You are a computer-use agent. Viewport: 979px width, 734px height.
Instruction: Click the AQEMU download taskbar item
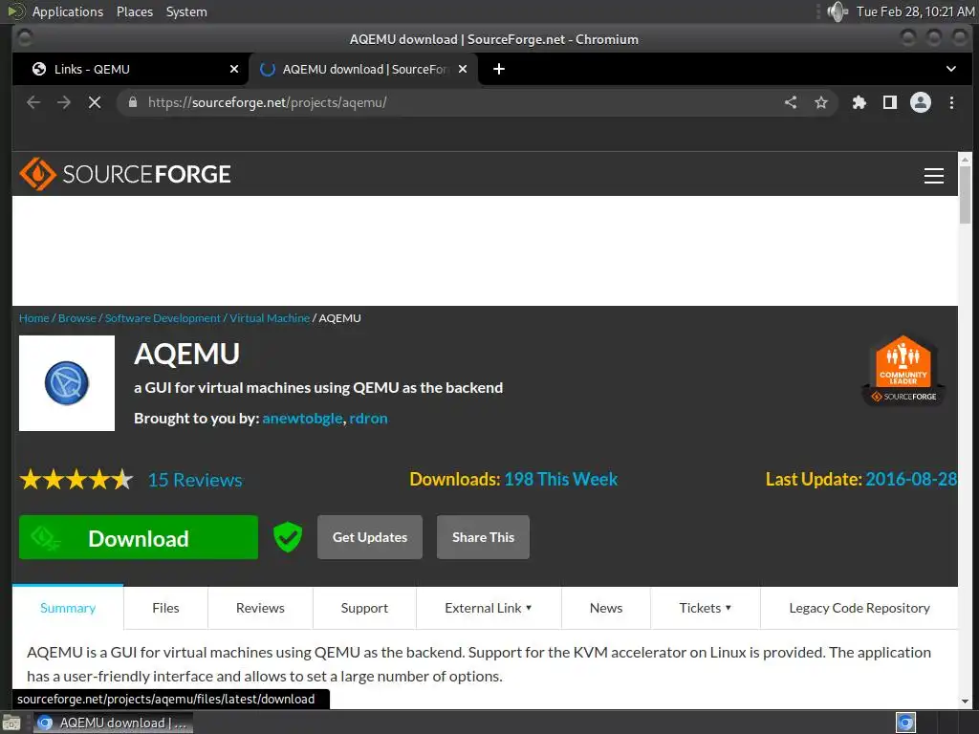[113, 723]
